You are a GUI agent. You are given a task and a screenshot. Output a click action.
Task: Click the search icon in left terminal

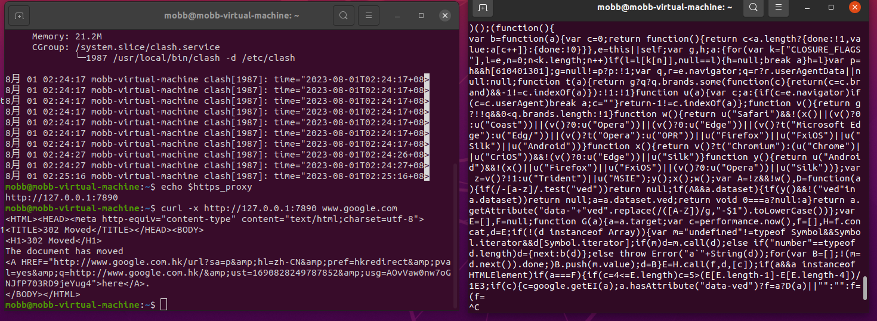click(344, 15)
